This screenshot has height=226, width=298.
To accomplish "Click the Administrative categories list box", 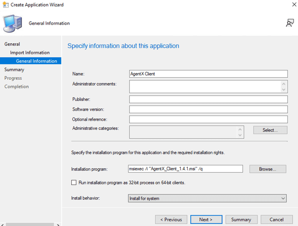I will [187, 132].
